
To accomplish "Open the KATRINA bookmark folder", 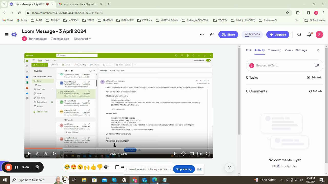I will click(145, 20).
